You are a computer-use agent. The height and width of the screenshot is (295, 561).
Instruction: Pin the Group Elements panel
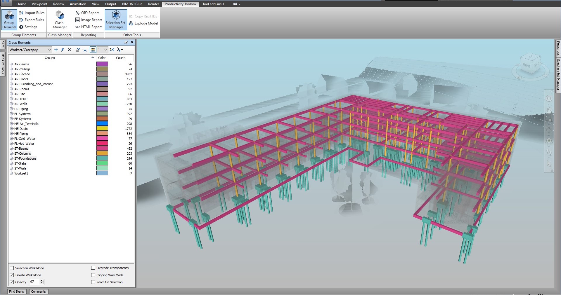coord(126,42)
